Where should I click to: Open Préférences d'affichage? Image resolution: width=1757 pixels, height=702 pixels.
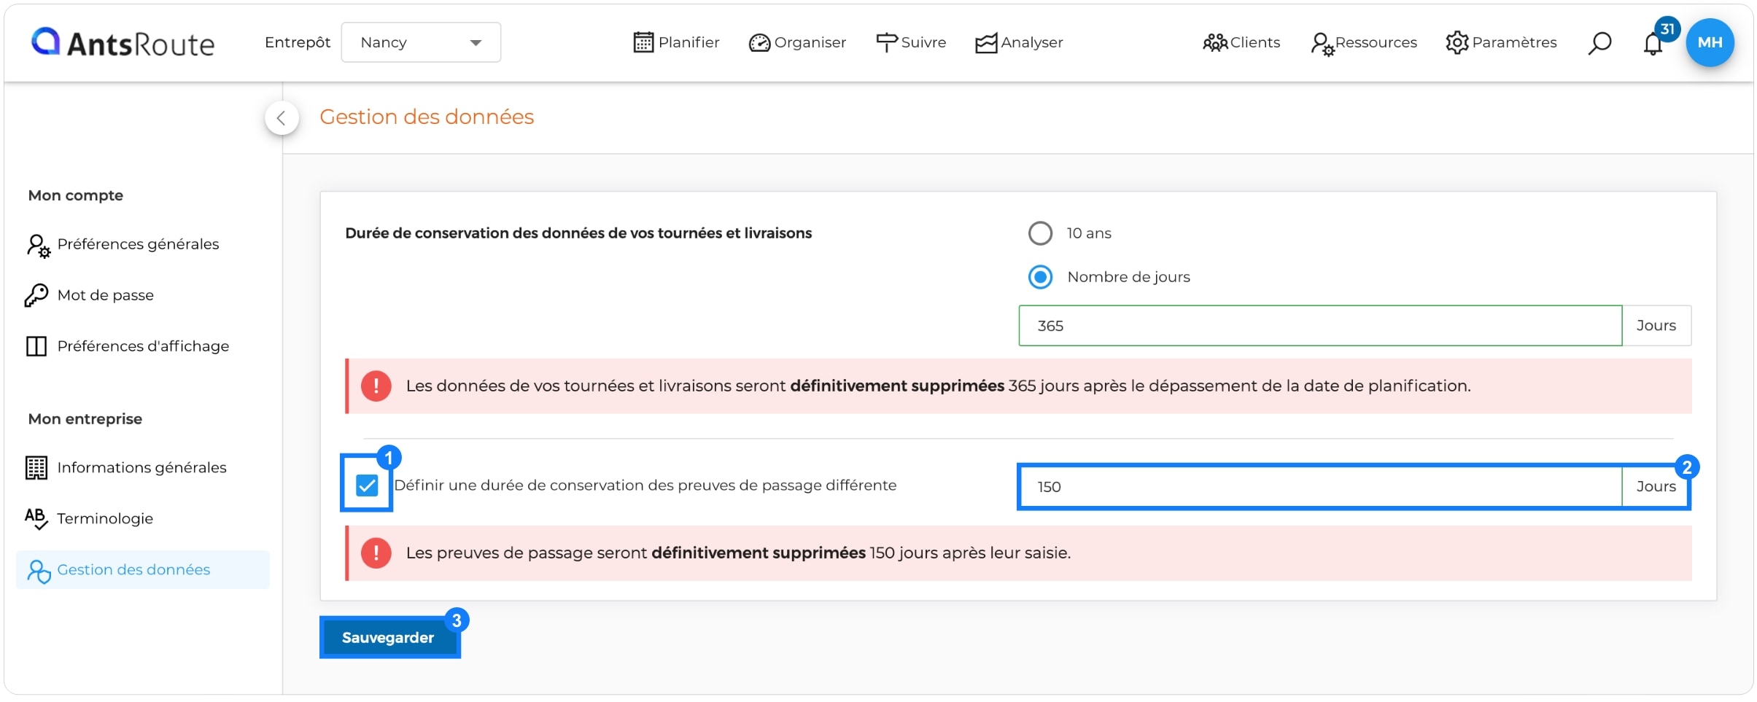click(143, 346)
